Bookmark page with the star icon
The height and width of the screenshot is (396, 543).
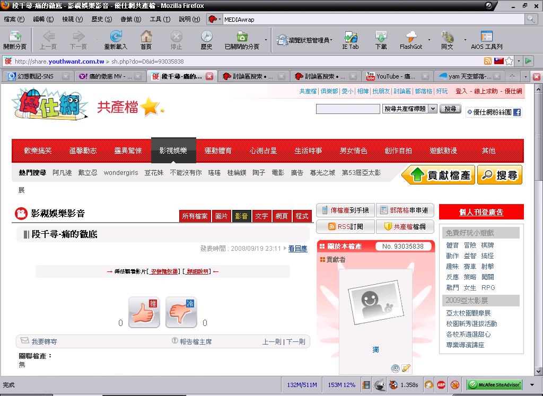(509, 61)
